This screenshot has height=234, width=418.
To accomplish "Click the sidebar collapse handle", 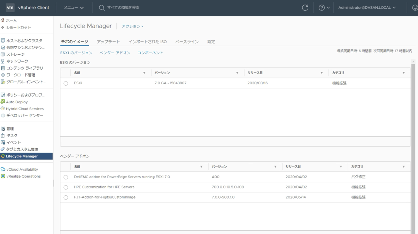I will 53,183.
